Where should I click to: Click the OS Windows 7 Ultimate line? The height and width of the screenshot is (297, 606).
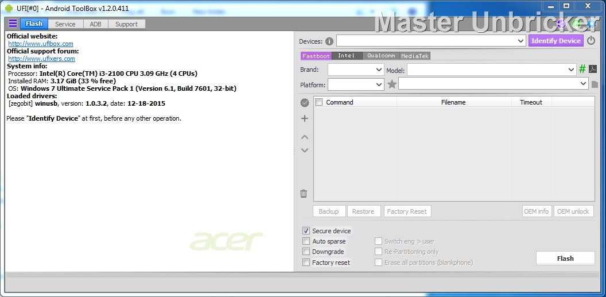[122, 88]
